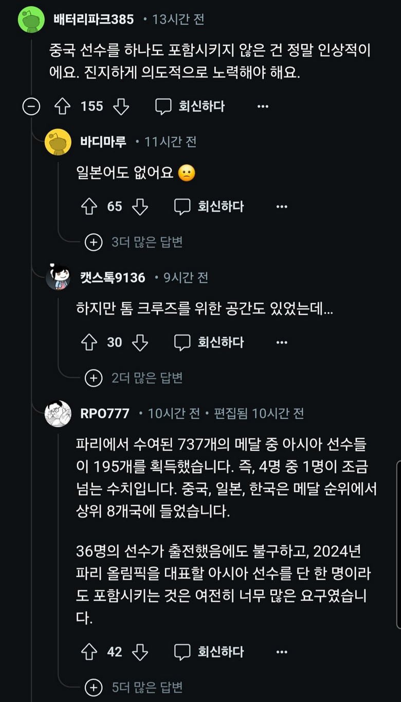Reply to 캣스톡9136's comment
Viewport: 401px width, 702px height.
[x=209, y=342]
